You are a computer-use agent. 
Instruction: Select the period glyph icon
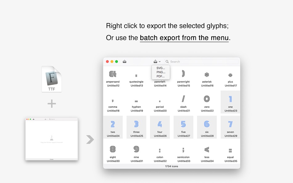pyautogui.click(x=160, y=101)
